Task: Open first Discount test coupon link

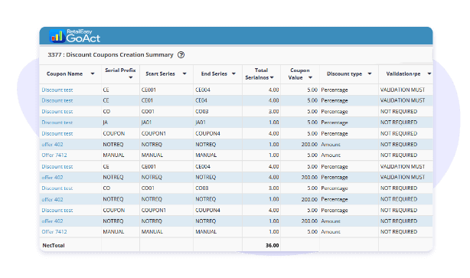Action: (57, 90)
